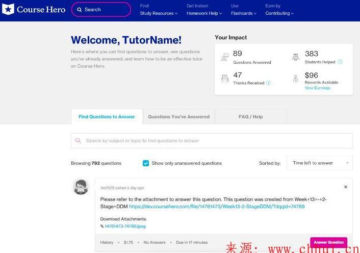Screen dimensions: 360x253
Task: Click the Rewards Available money bag icon
Action: tap(296, 79)
